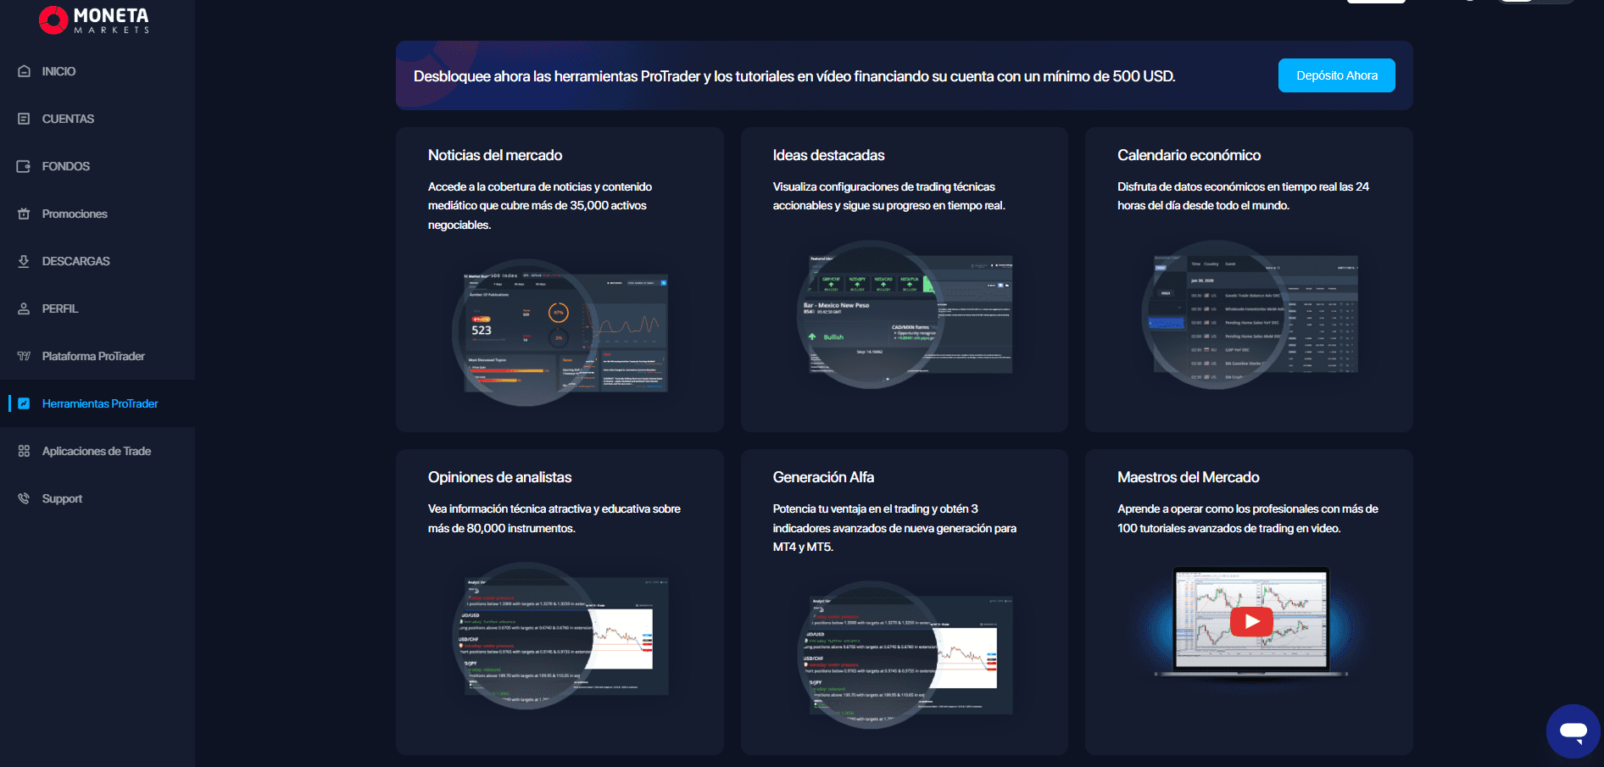1604x767 pixels.
Task: Click the Plataforma ProTrader icon
Action: pyautogui.click(x=24, y=356)
